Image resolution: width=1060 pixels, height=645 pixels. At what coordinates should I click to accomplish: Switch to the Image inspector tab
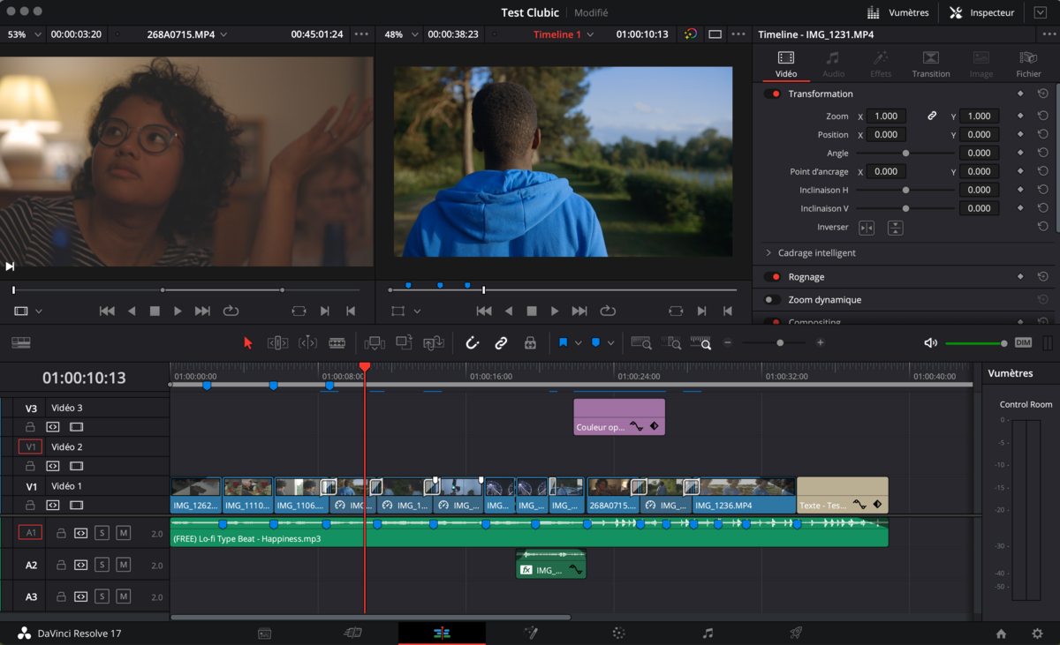tap(981, 64)
